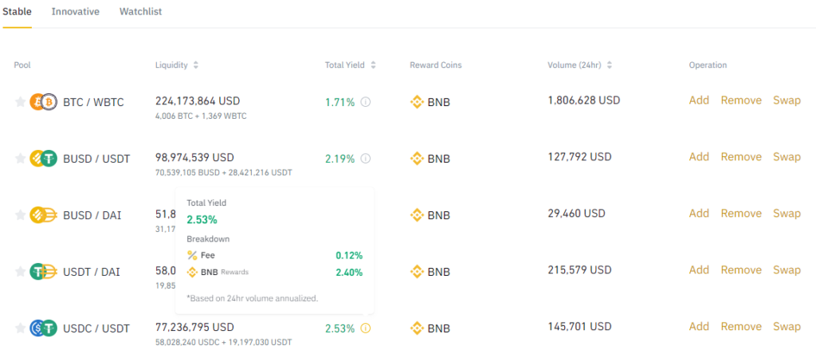Screen dimensions: 816x350
Task: Click the USDC / USDT pool coin icon
Action: pos(41,328)
